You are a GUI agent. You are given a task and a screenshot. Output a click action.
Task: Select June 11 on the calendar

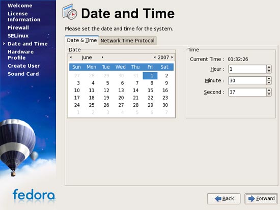[92, 91]
